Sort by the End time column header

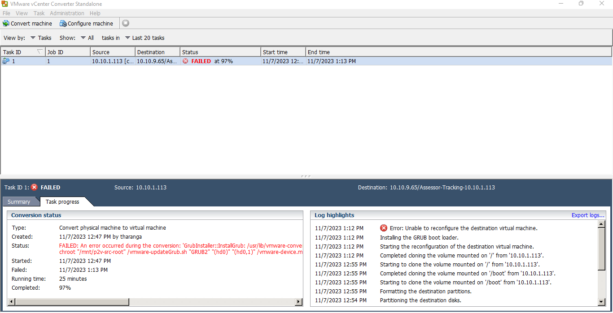[x=459, y=52]
